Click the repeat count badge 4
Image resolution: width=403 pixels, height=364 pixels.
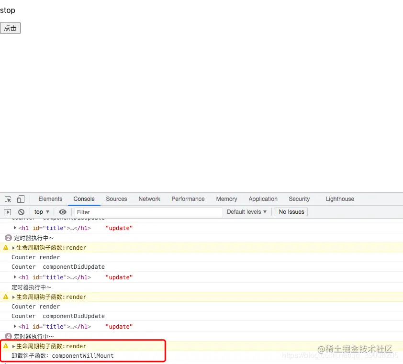coord(8,336)
